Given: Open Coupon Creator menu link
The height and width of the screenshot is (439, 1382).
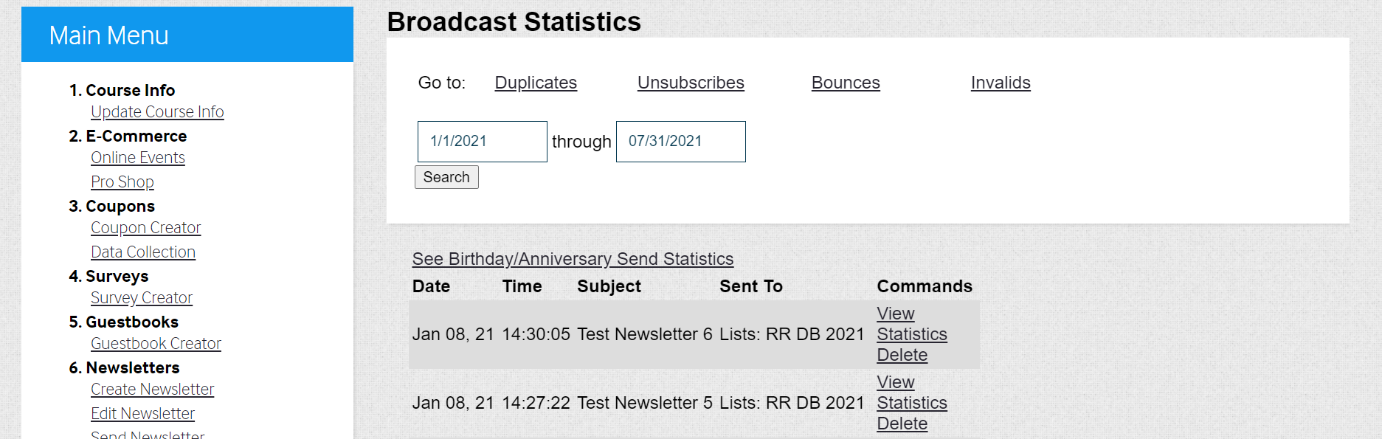Looking at the screenshot, I should 146,227.
